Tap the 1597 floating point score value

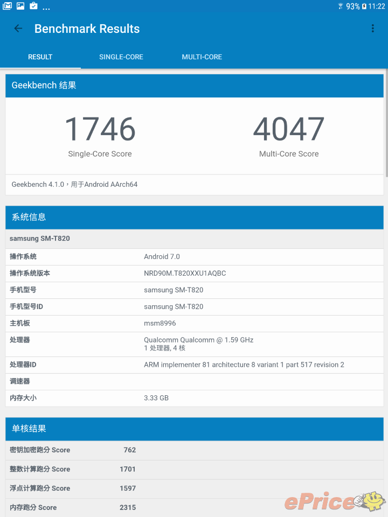(128, 488)
